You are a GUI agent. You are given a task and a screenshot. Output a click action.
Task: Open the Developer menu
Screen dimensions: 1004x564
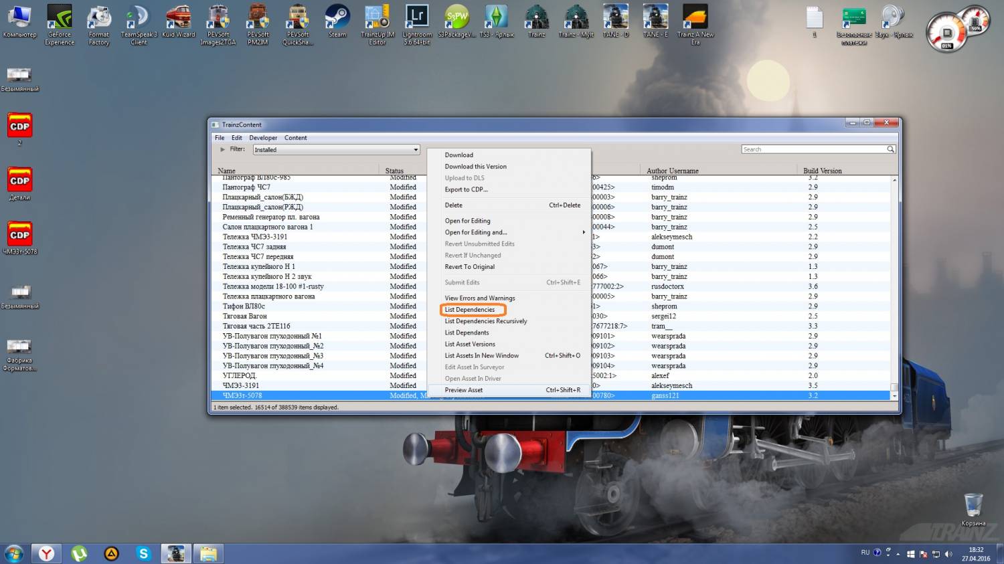tap(263, 138)
